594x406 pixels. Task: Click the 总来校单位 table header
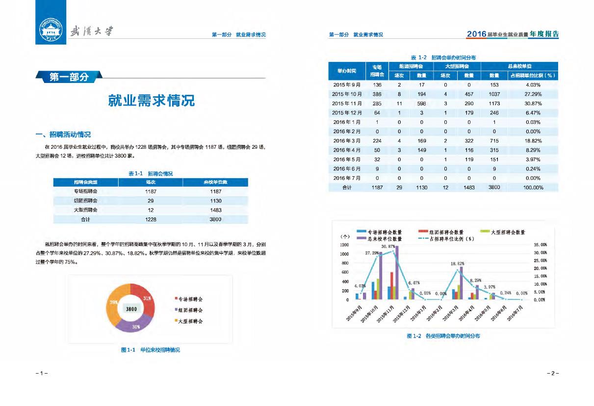519,66
